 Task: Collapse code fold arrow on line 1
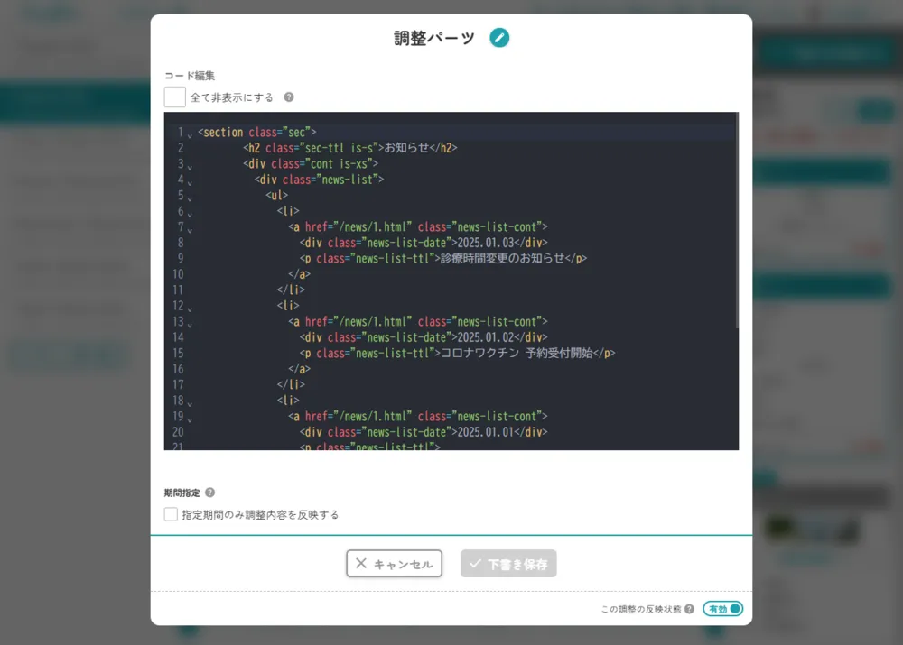tap(190, 136)
